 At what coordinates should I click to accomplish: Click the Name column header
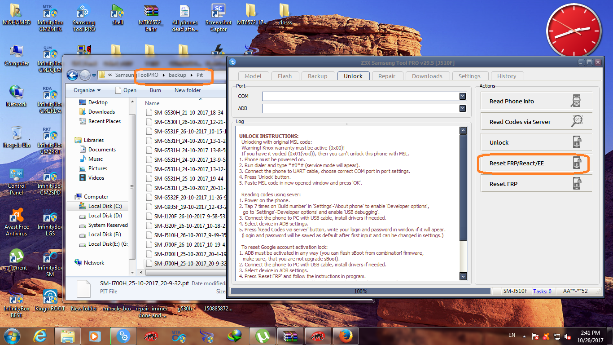(x=153, y=103)
